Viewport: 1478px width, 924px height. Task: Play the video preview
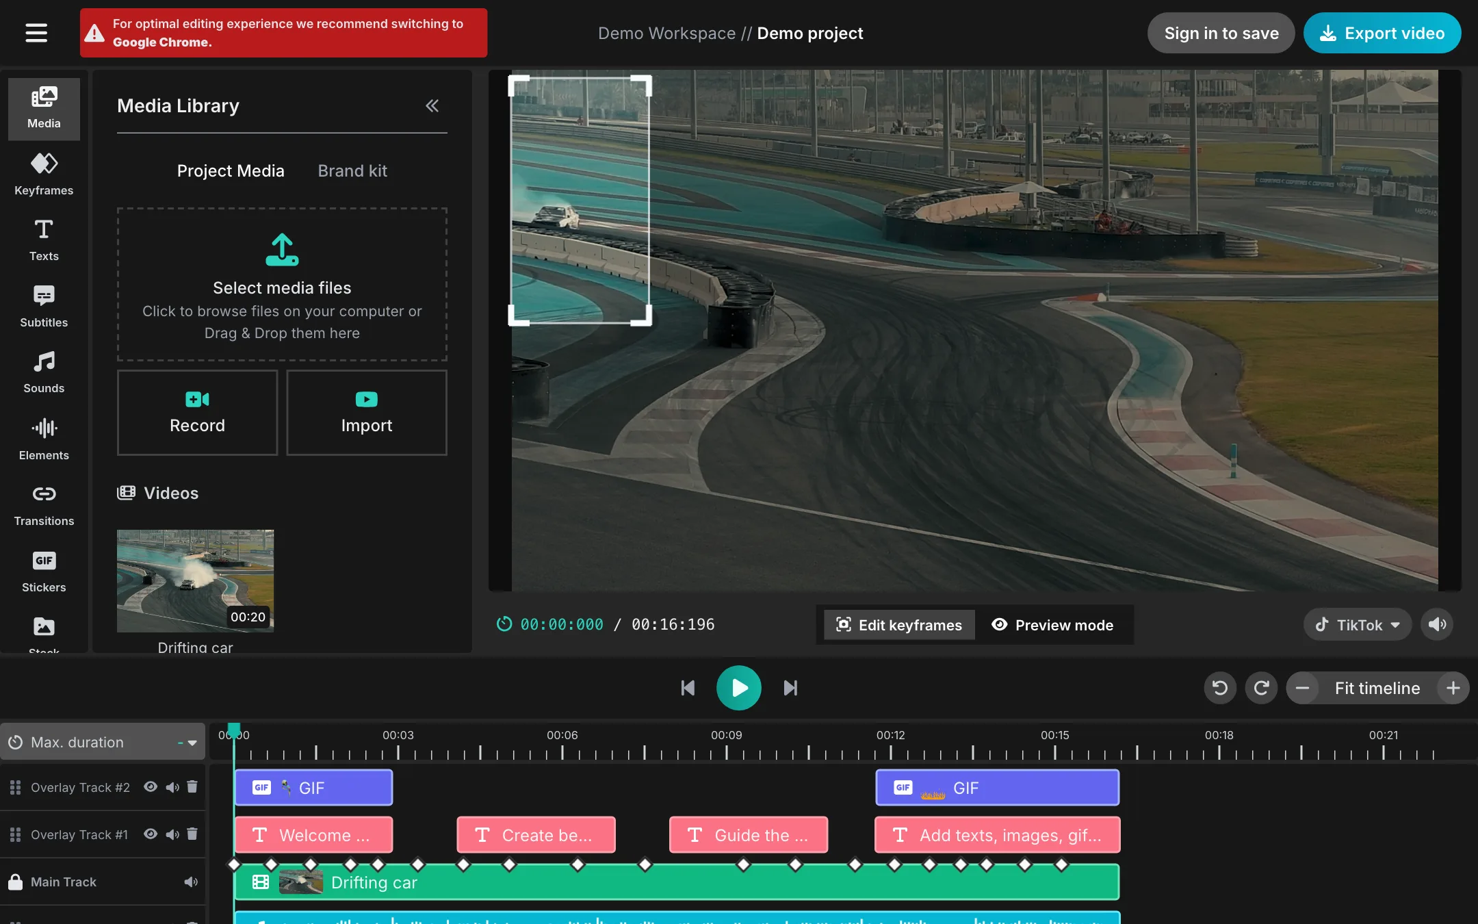(x=739, y=688)
